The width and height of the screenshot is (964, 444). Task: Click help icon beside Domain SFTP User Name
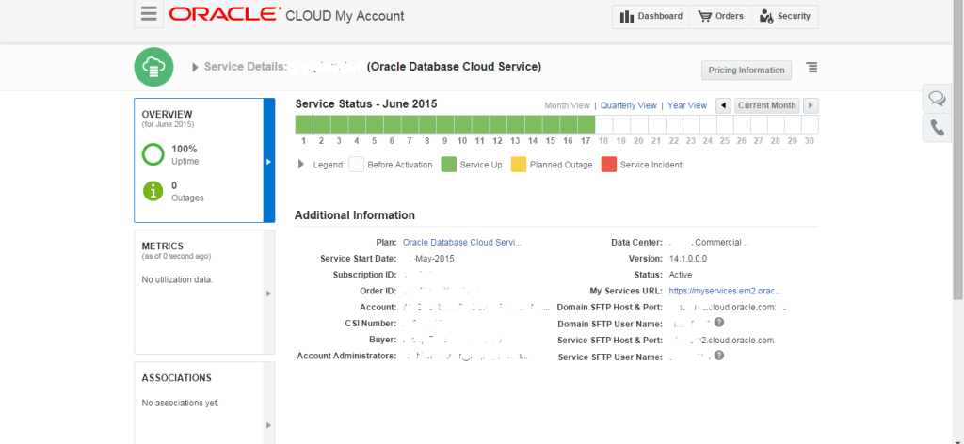pos(719,323)
